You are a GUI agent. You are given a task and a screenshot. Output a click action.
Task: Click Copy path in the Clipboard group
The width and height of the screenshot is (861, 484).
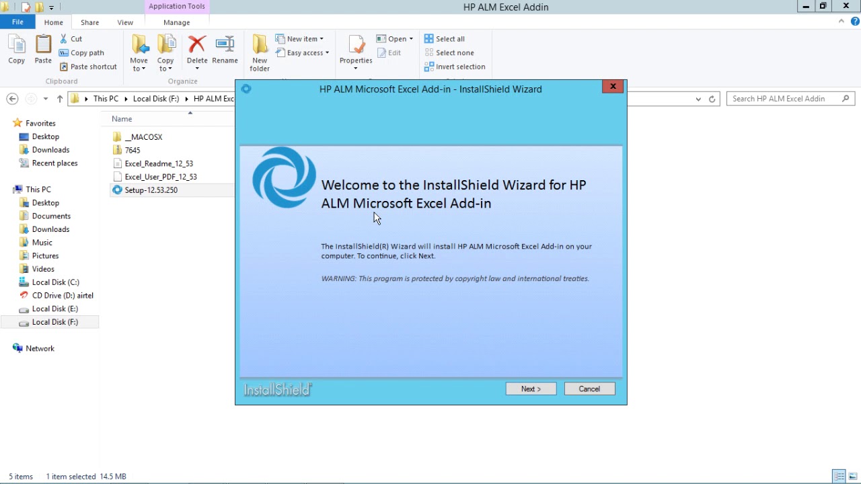pos(81,52)
